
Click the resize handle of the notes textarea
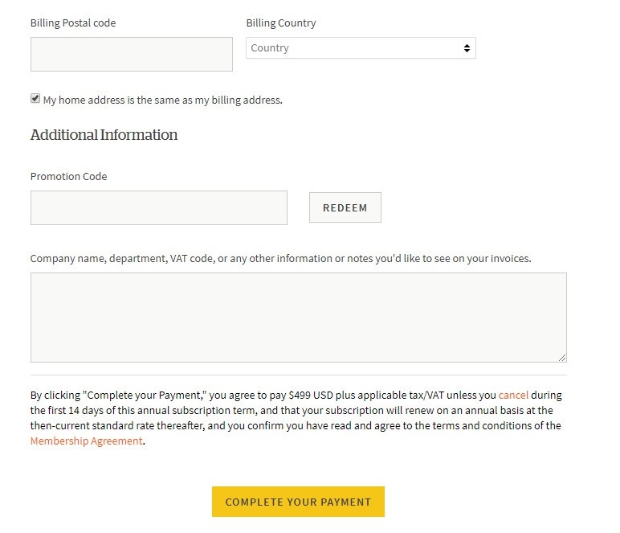coord(562,358)
